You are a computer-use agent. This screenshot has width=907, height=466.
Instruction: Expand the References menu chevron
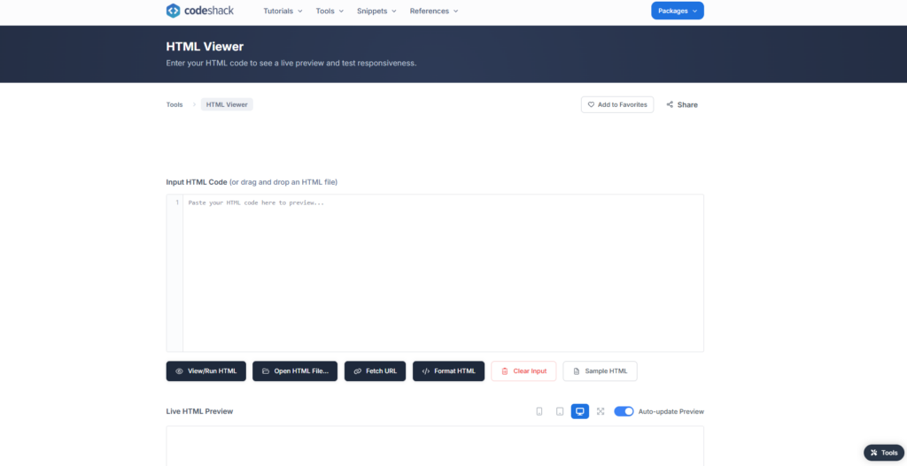click(456, 11)
